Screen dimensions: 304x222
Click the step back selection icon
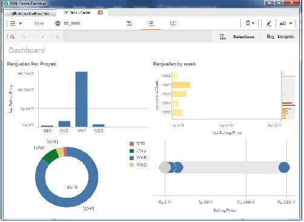25,37
